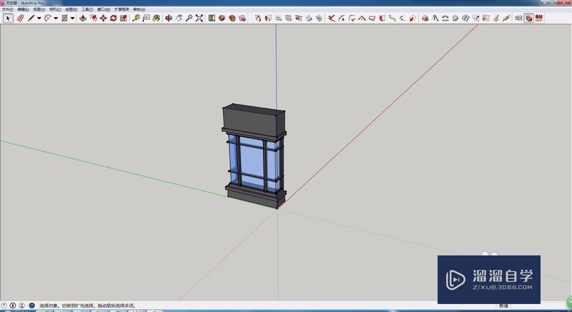572x312 pixels.
Task: Activate the Orbit camera tool
Action: click(x=169, y=18)
